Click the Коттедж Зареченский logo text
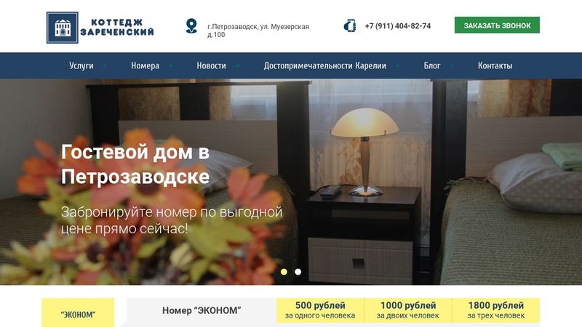The width and height of the screenshot is (582, 327). 117,28
